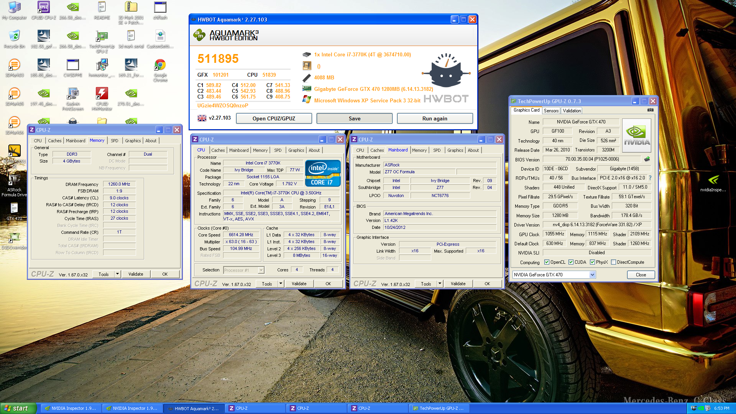Launch Google Chrome from desktop

160,70
